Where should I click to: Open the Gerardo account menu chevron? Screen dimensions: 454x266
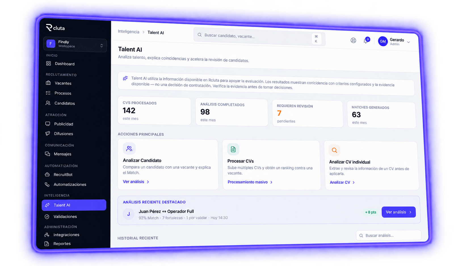[x=408, y=42]
